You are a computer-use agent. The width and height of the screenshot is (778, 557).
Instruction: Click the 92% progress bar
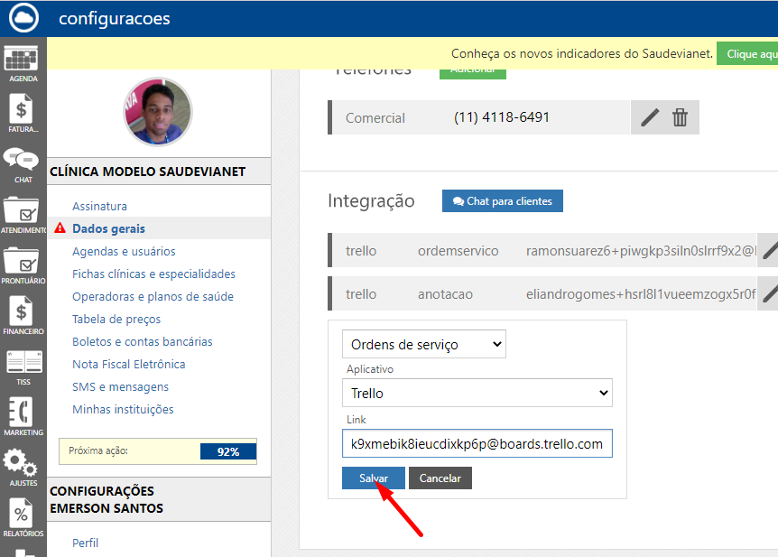pyautogui.click(x=228, y=451)
